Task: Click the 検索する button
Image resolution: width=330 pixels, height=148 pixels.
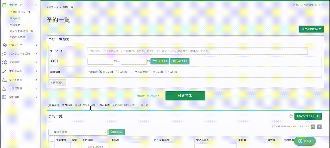Action: (185, 96)
